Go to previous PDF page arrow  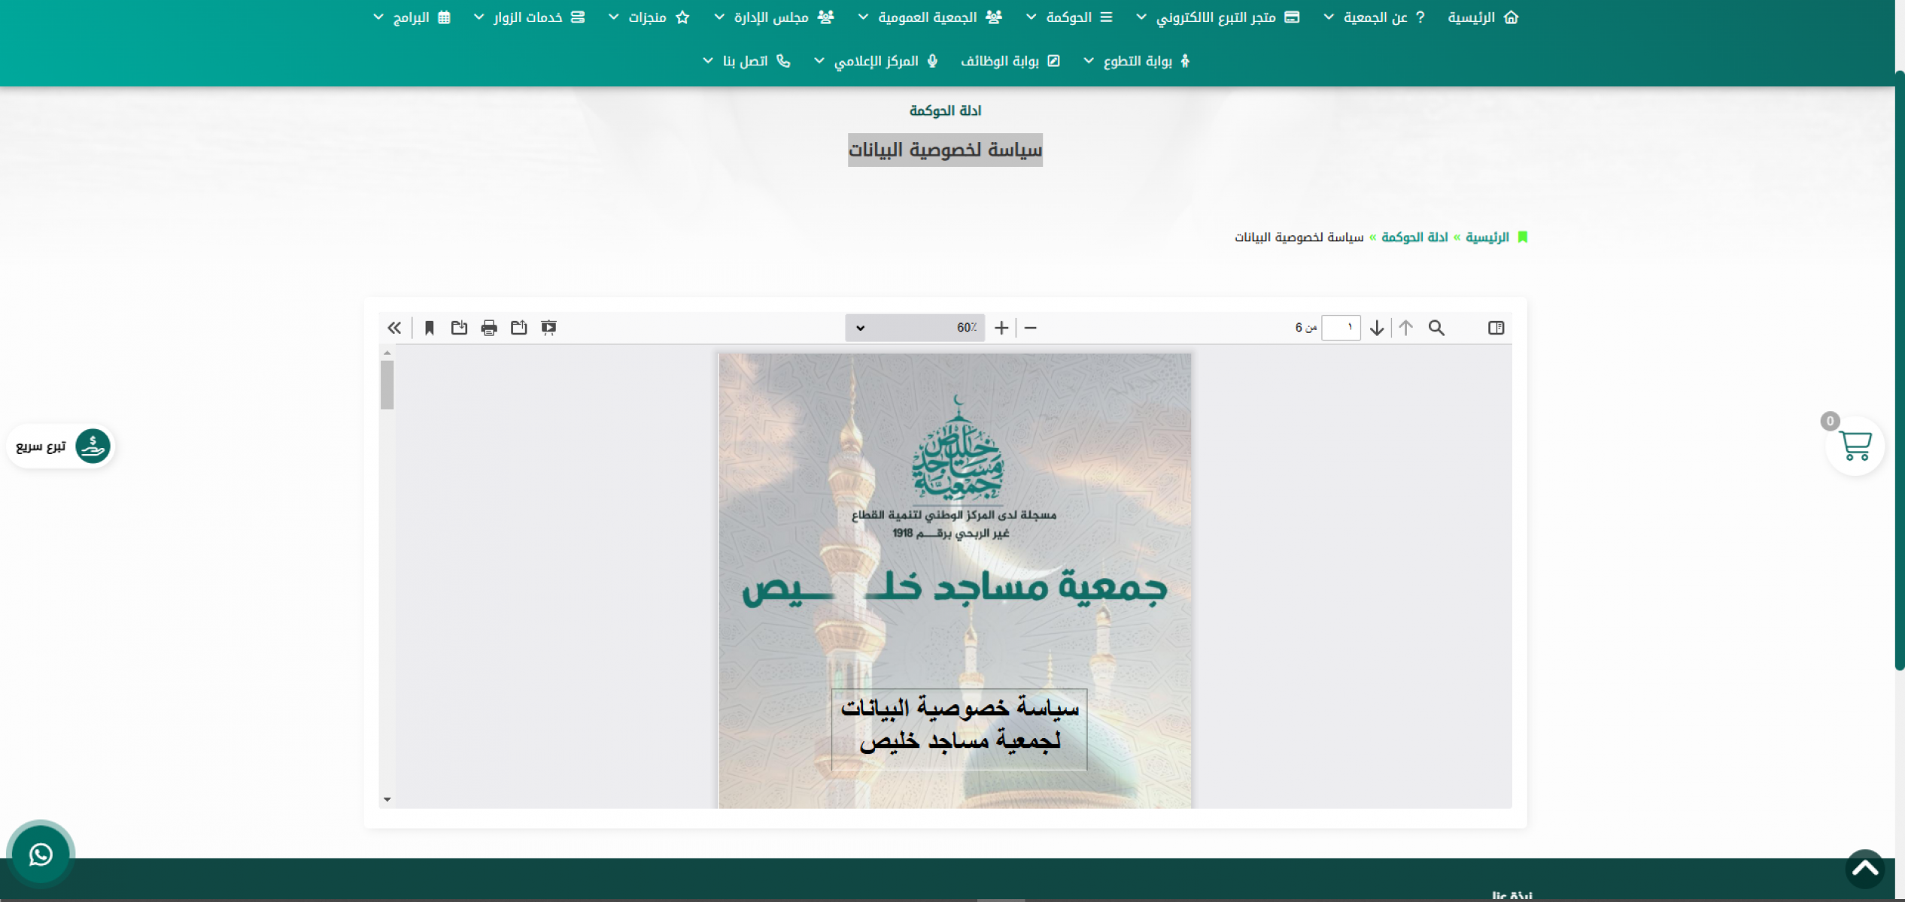point(1406,328)
